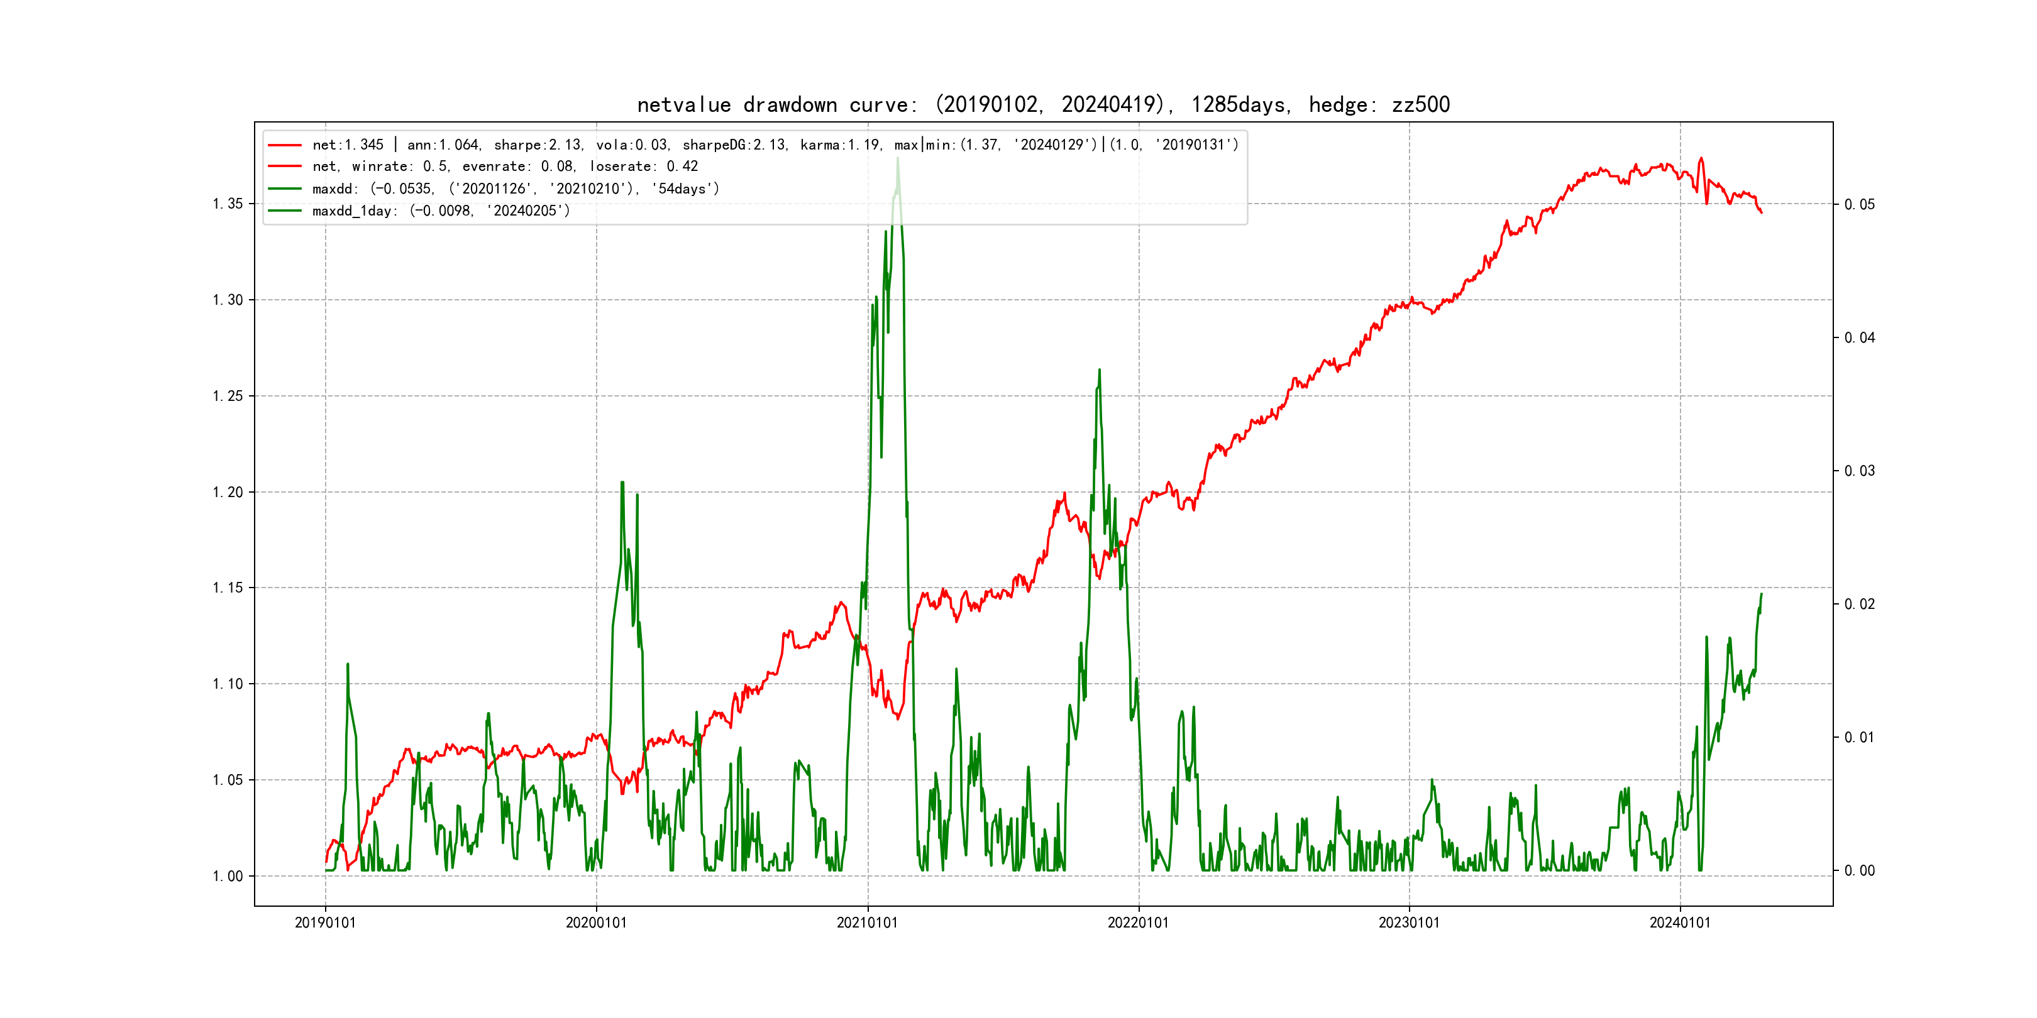Click the 20190101 x-axis tick label
This screenshot has height=1018, width=2037.
[x=325, y=922]
